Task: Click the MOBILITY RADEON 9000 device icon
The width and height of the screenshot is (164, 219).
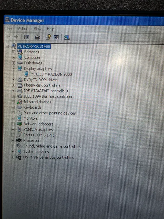Action: coord(26,74)
